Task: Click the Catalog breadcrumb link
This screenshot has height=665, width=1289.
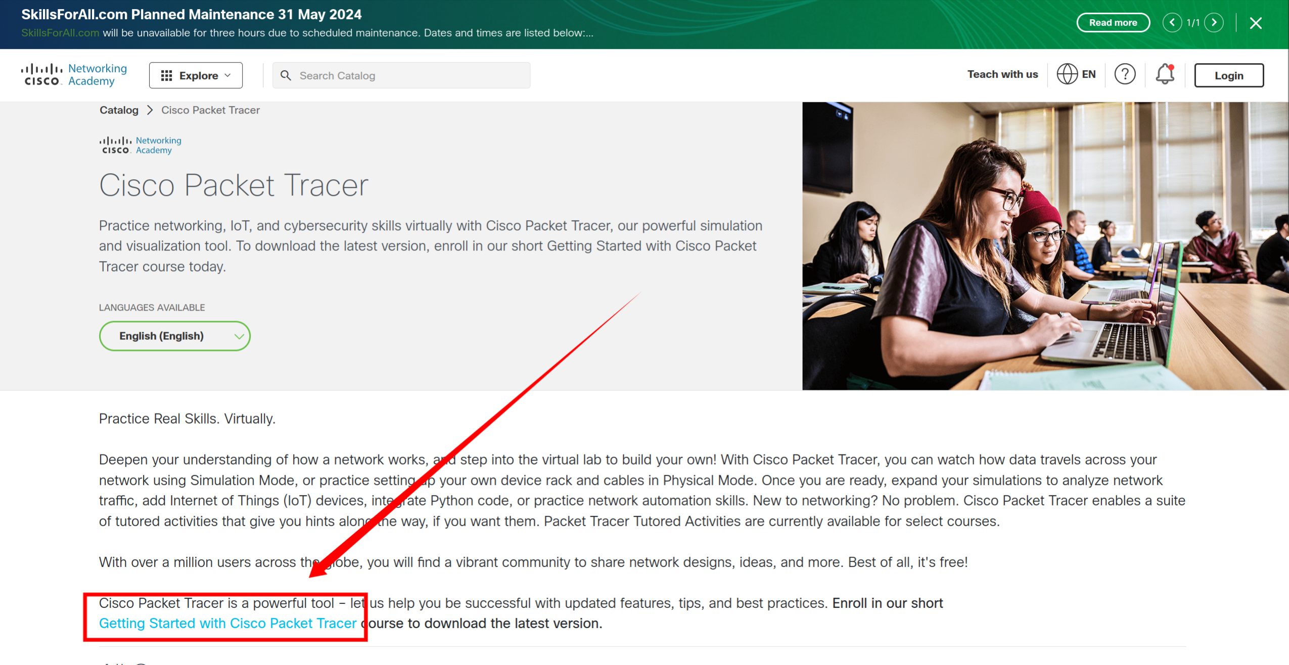Action: [119, 110]
